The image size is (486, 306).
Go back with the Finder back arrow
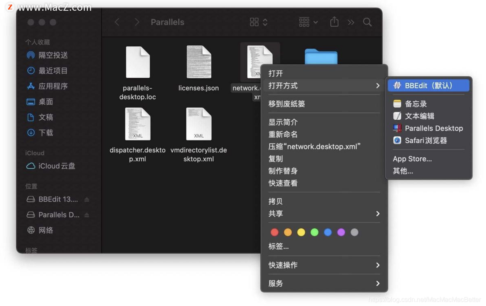coord(117,22)
